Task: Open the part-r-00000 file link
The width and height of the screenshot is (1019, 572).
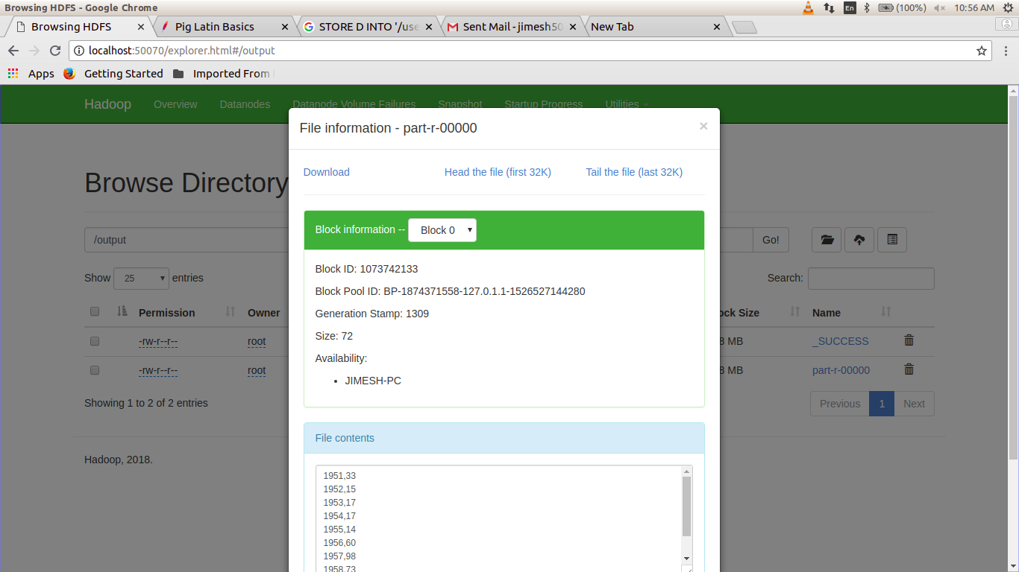Action: [x=841, y=370]
